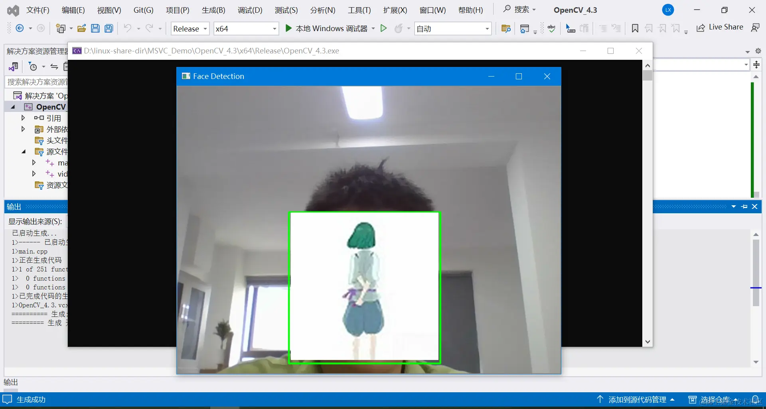Screen dimensions: 766x409
Task: Click the abc spell check icon
Action: pos(552,28)
